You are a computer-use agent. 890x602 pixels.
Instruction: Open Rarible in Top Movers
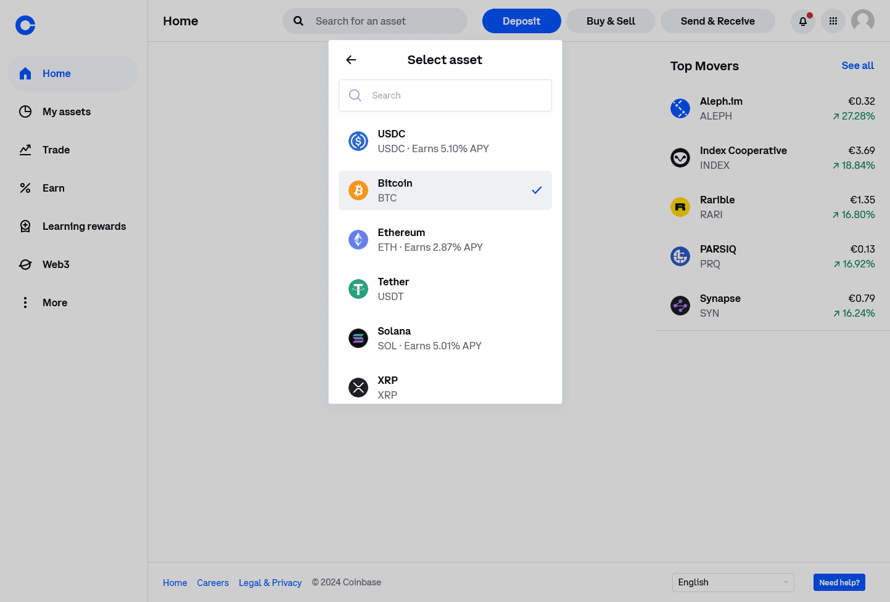(773, 207)
